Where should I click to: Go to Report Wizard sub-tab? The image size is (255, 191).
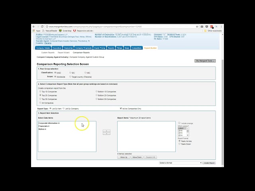click(x=64, y=53)
